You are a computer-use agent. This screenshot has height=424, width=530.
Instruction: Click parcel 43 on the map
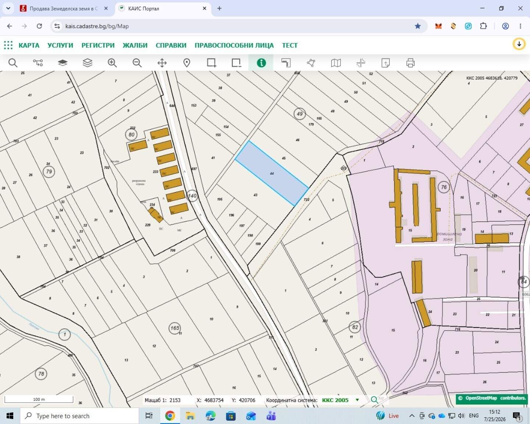click(255, 195)
